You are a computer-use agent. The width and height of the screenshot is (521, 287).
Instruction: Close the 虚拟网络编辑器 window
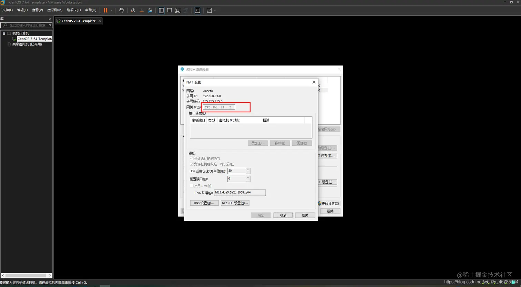tap(339, 69)
